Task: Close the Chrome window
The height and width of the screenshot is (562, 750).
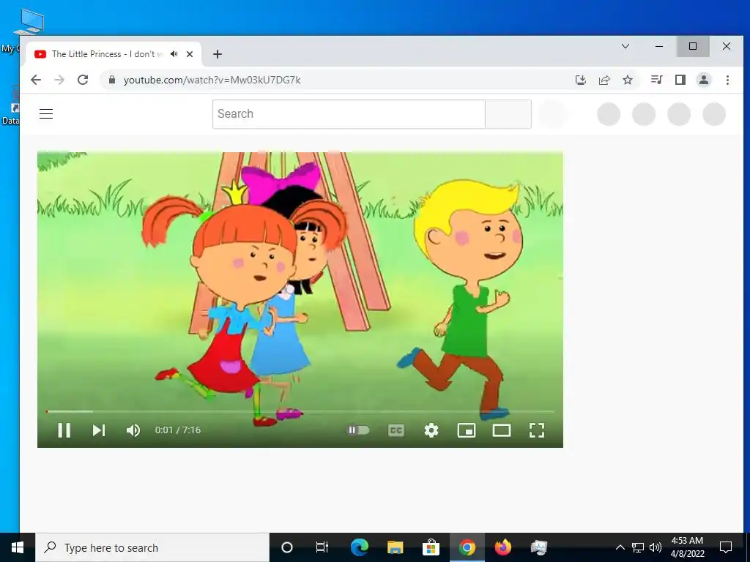Action: pos(726,46)
